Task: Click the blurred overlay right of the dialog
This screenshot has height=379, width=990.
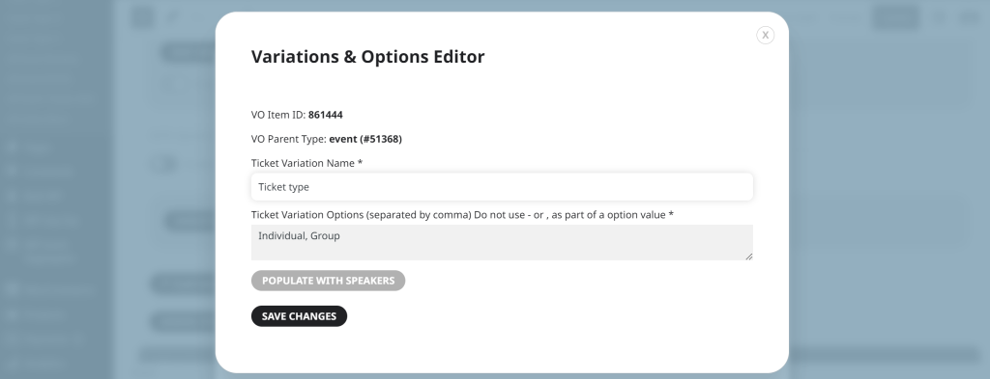Action: [x=889, y=189]
